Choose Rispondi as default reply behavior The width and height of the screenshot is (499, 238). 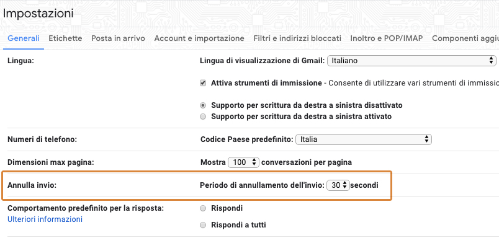(x=203, y=208)
